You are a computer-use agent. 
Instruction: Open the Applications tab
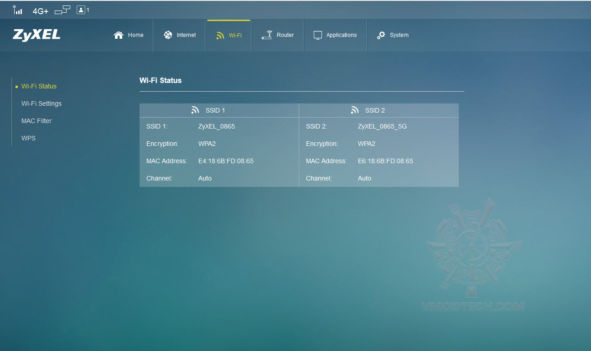coord(335,35)
